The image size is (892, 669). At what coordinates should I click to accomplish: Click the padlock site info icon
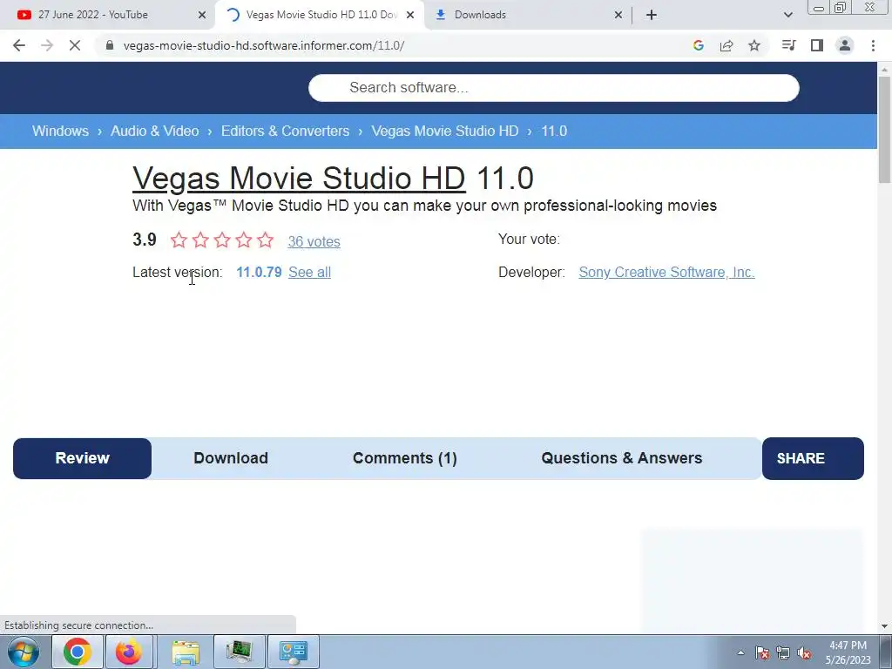click(110, 45)
